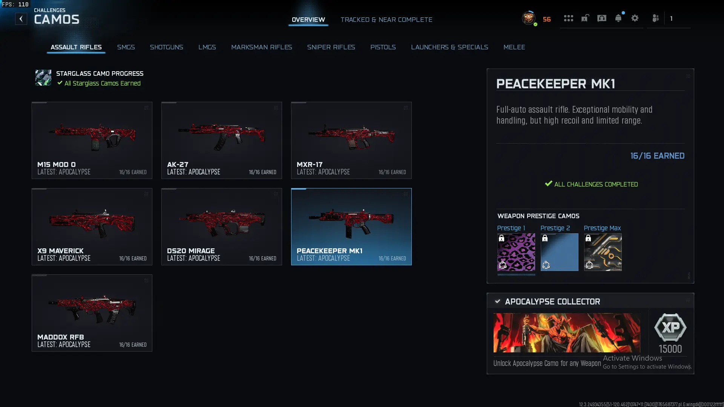Toggle the Apocalypse Collector tracking checkmark
The height and width of the screenshot is (407, 724).
coord(498,301)
